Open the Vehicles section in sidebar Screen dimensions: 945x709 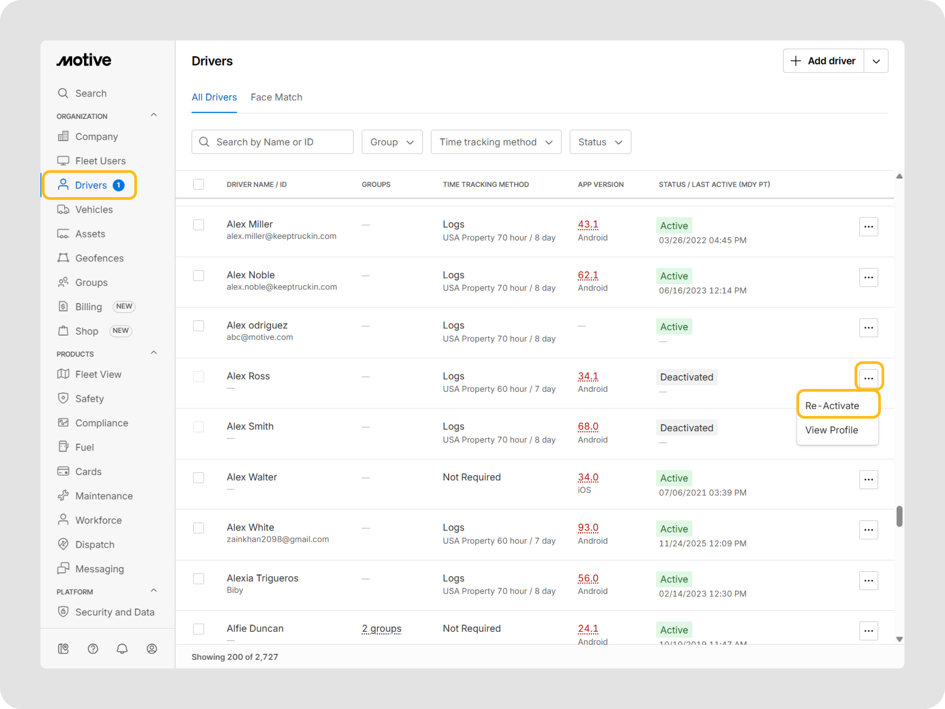coord(93,209)
